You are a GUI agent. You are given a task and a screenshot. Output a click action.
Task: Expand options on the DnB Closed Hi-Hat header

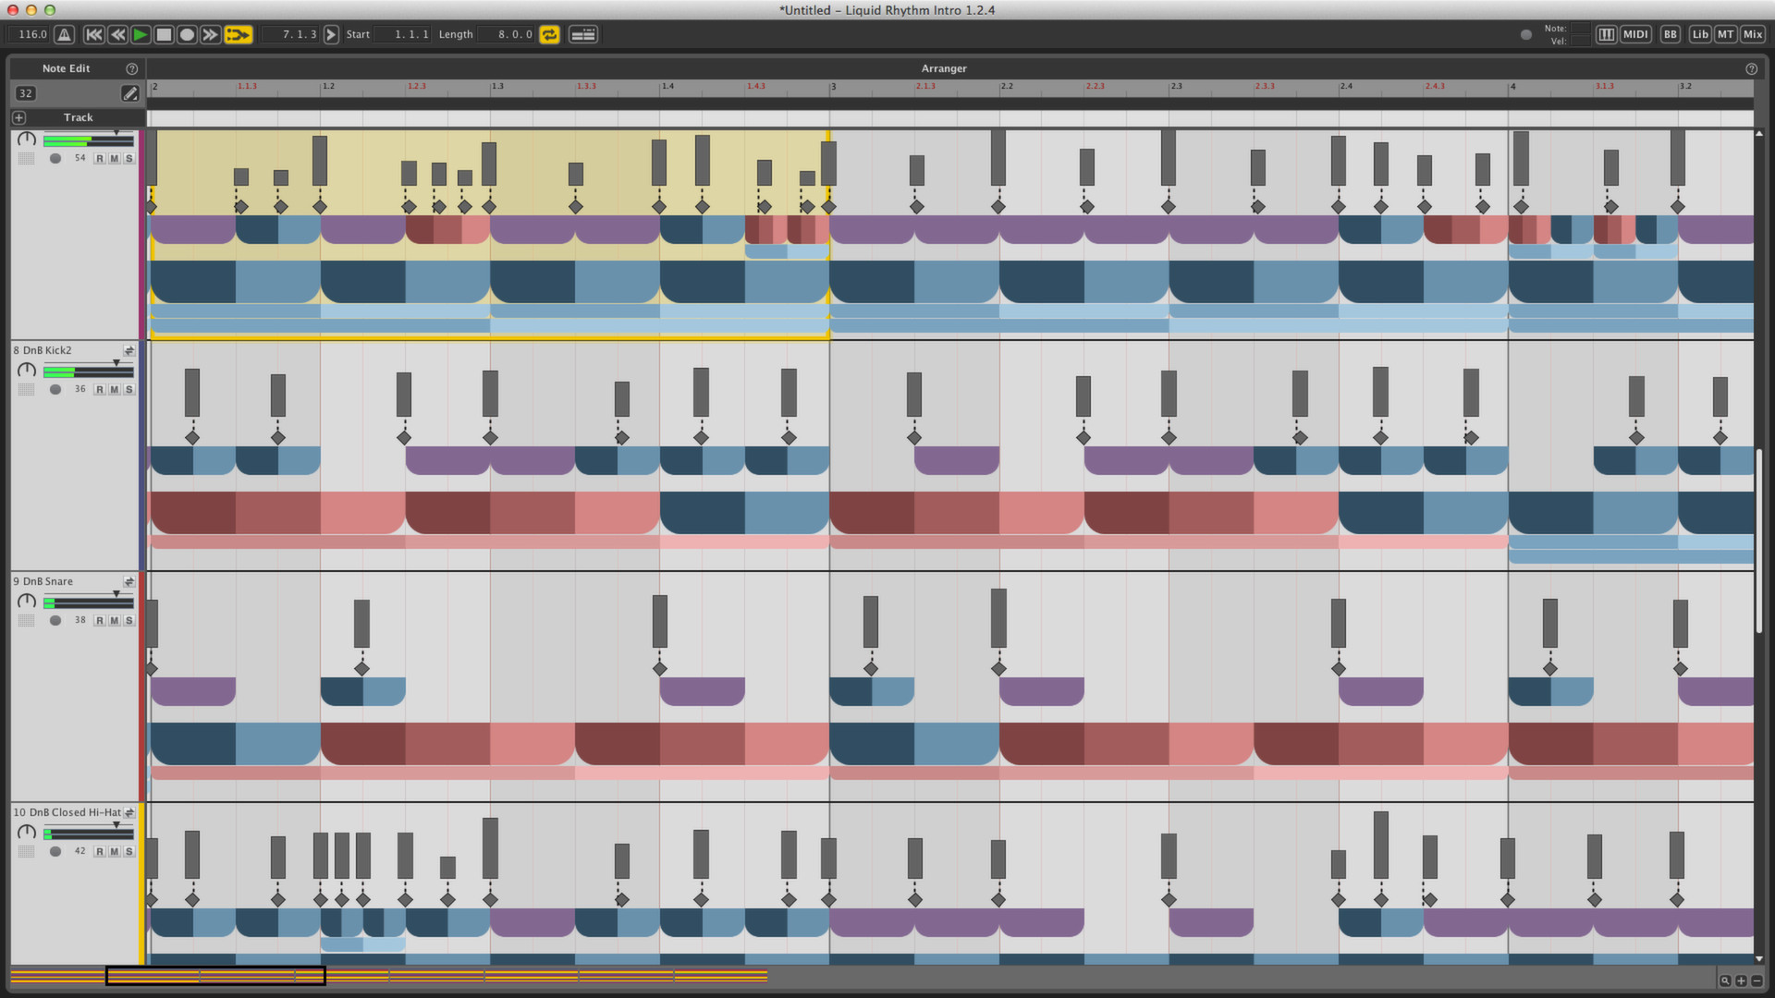pyautogui.click(x=129, y=812)
